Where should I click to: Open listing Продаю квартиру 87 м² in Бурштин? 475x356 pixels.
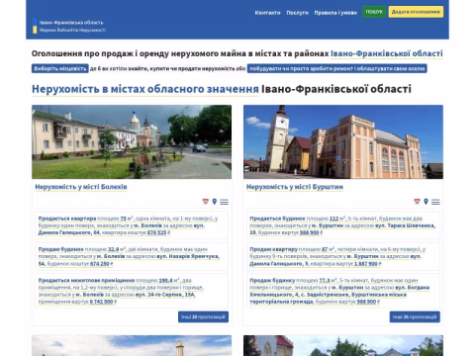coord(343,256)
